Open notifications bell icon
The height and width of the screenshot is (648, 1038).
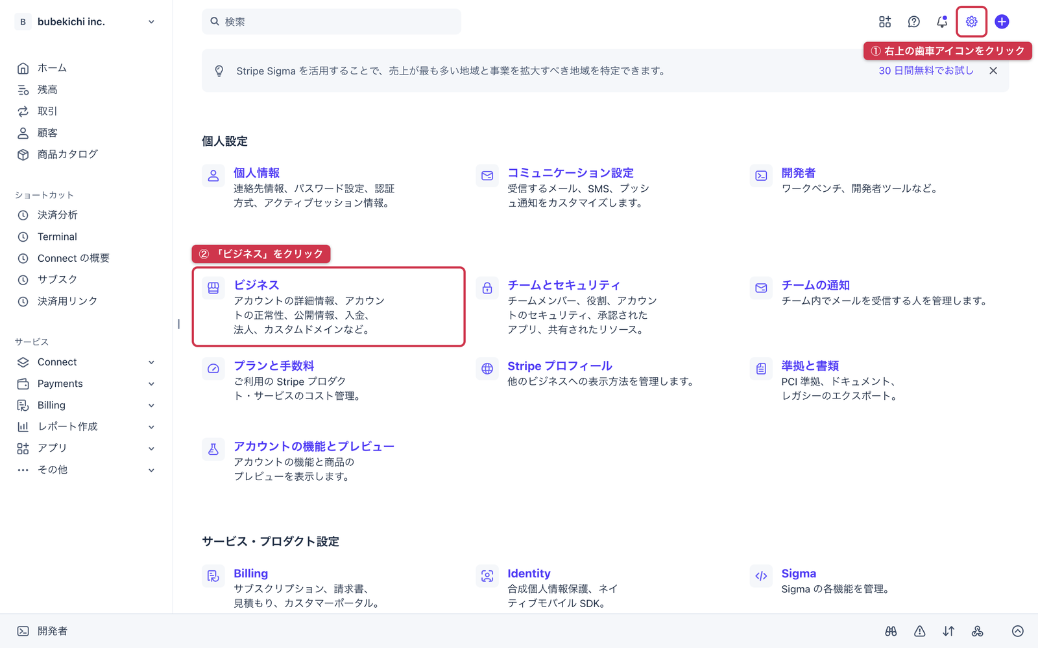942,21
